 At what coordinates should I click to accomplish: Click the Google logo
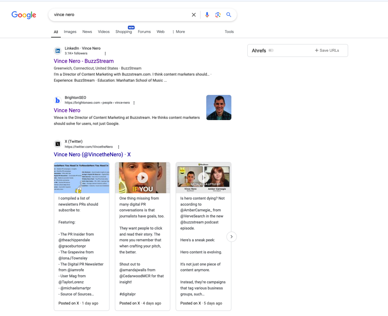(x=24, y=15)
